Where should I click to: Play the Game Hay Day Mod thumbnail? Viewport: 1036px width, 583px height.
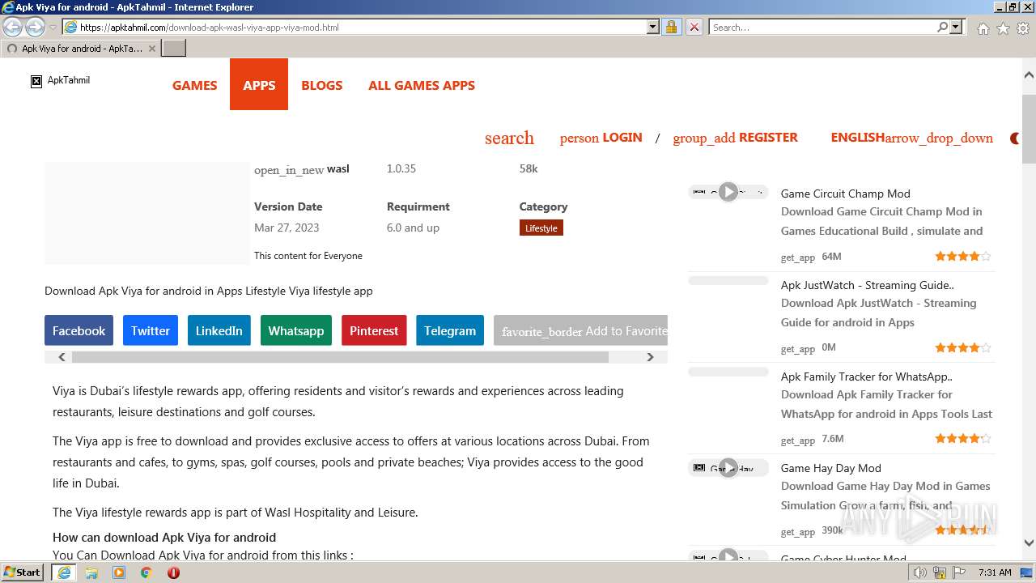728,468
